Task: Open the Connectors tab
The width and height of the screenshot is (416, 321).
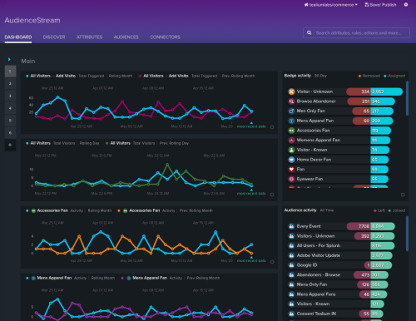Action: coord(165,37)
